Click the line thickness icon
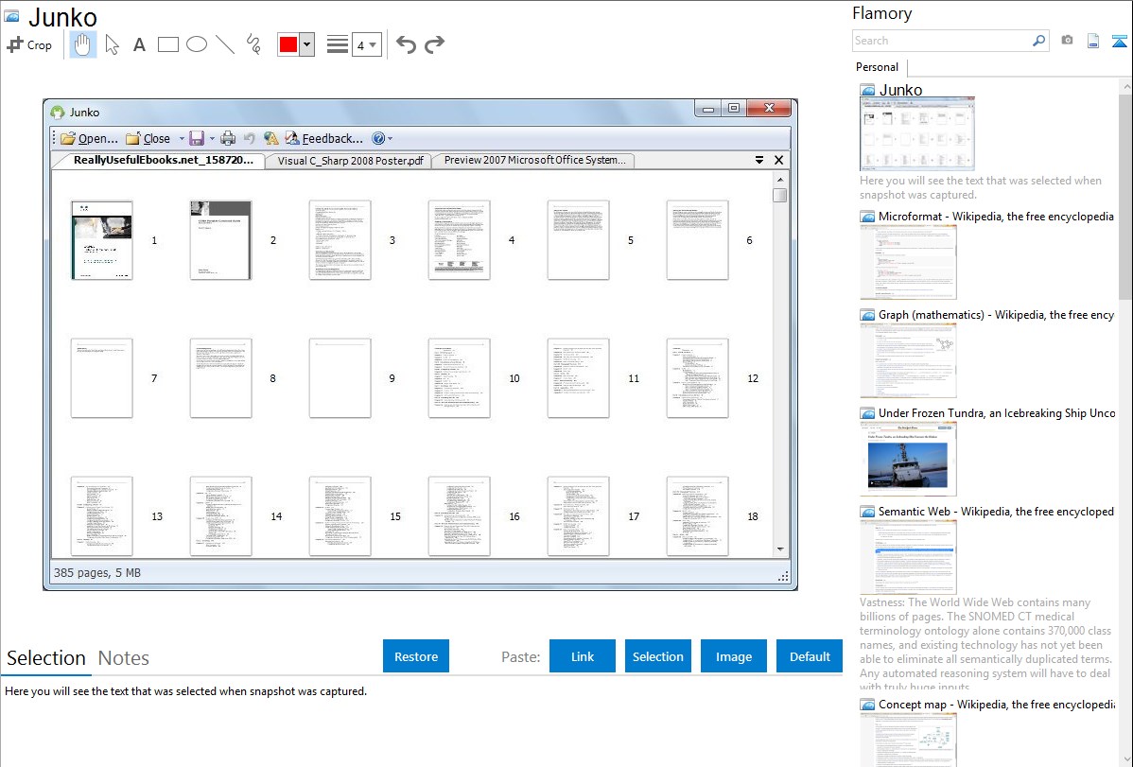The width and height of the screenshot is (1133, 767). pos(337,44)
